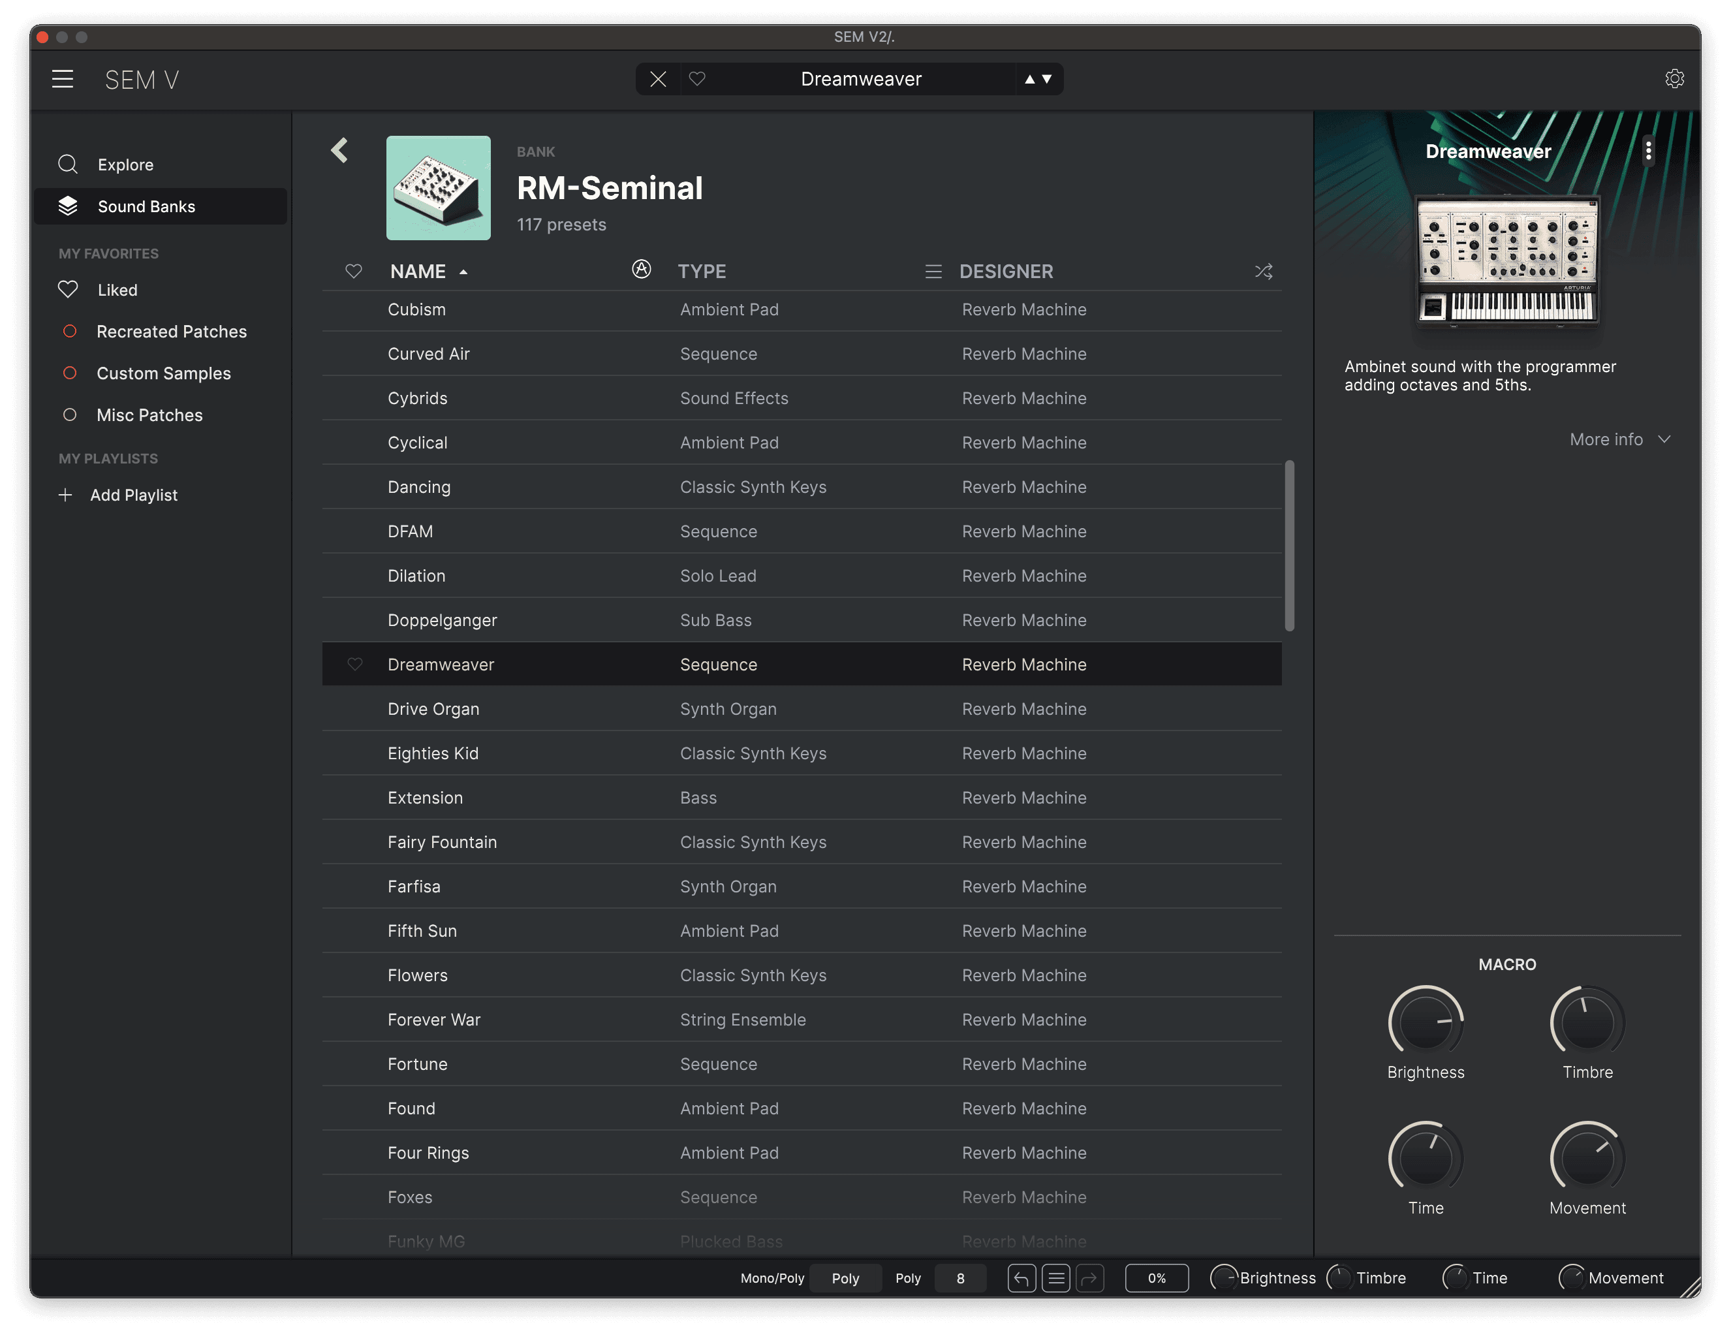Open the Dreamweaver three-dot options menu
Image resolution: width=1731 pixels, height=1333 pixels.
pyautogui.click(x=1647, y=151)
